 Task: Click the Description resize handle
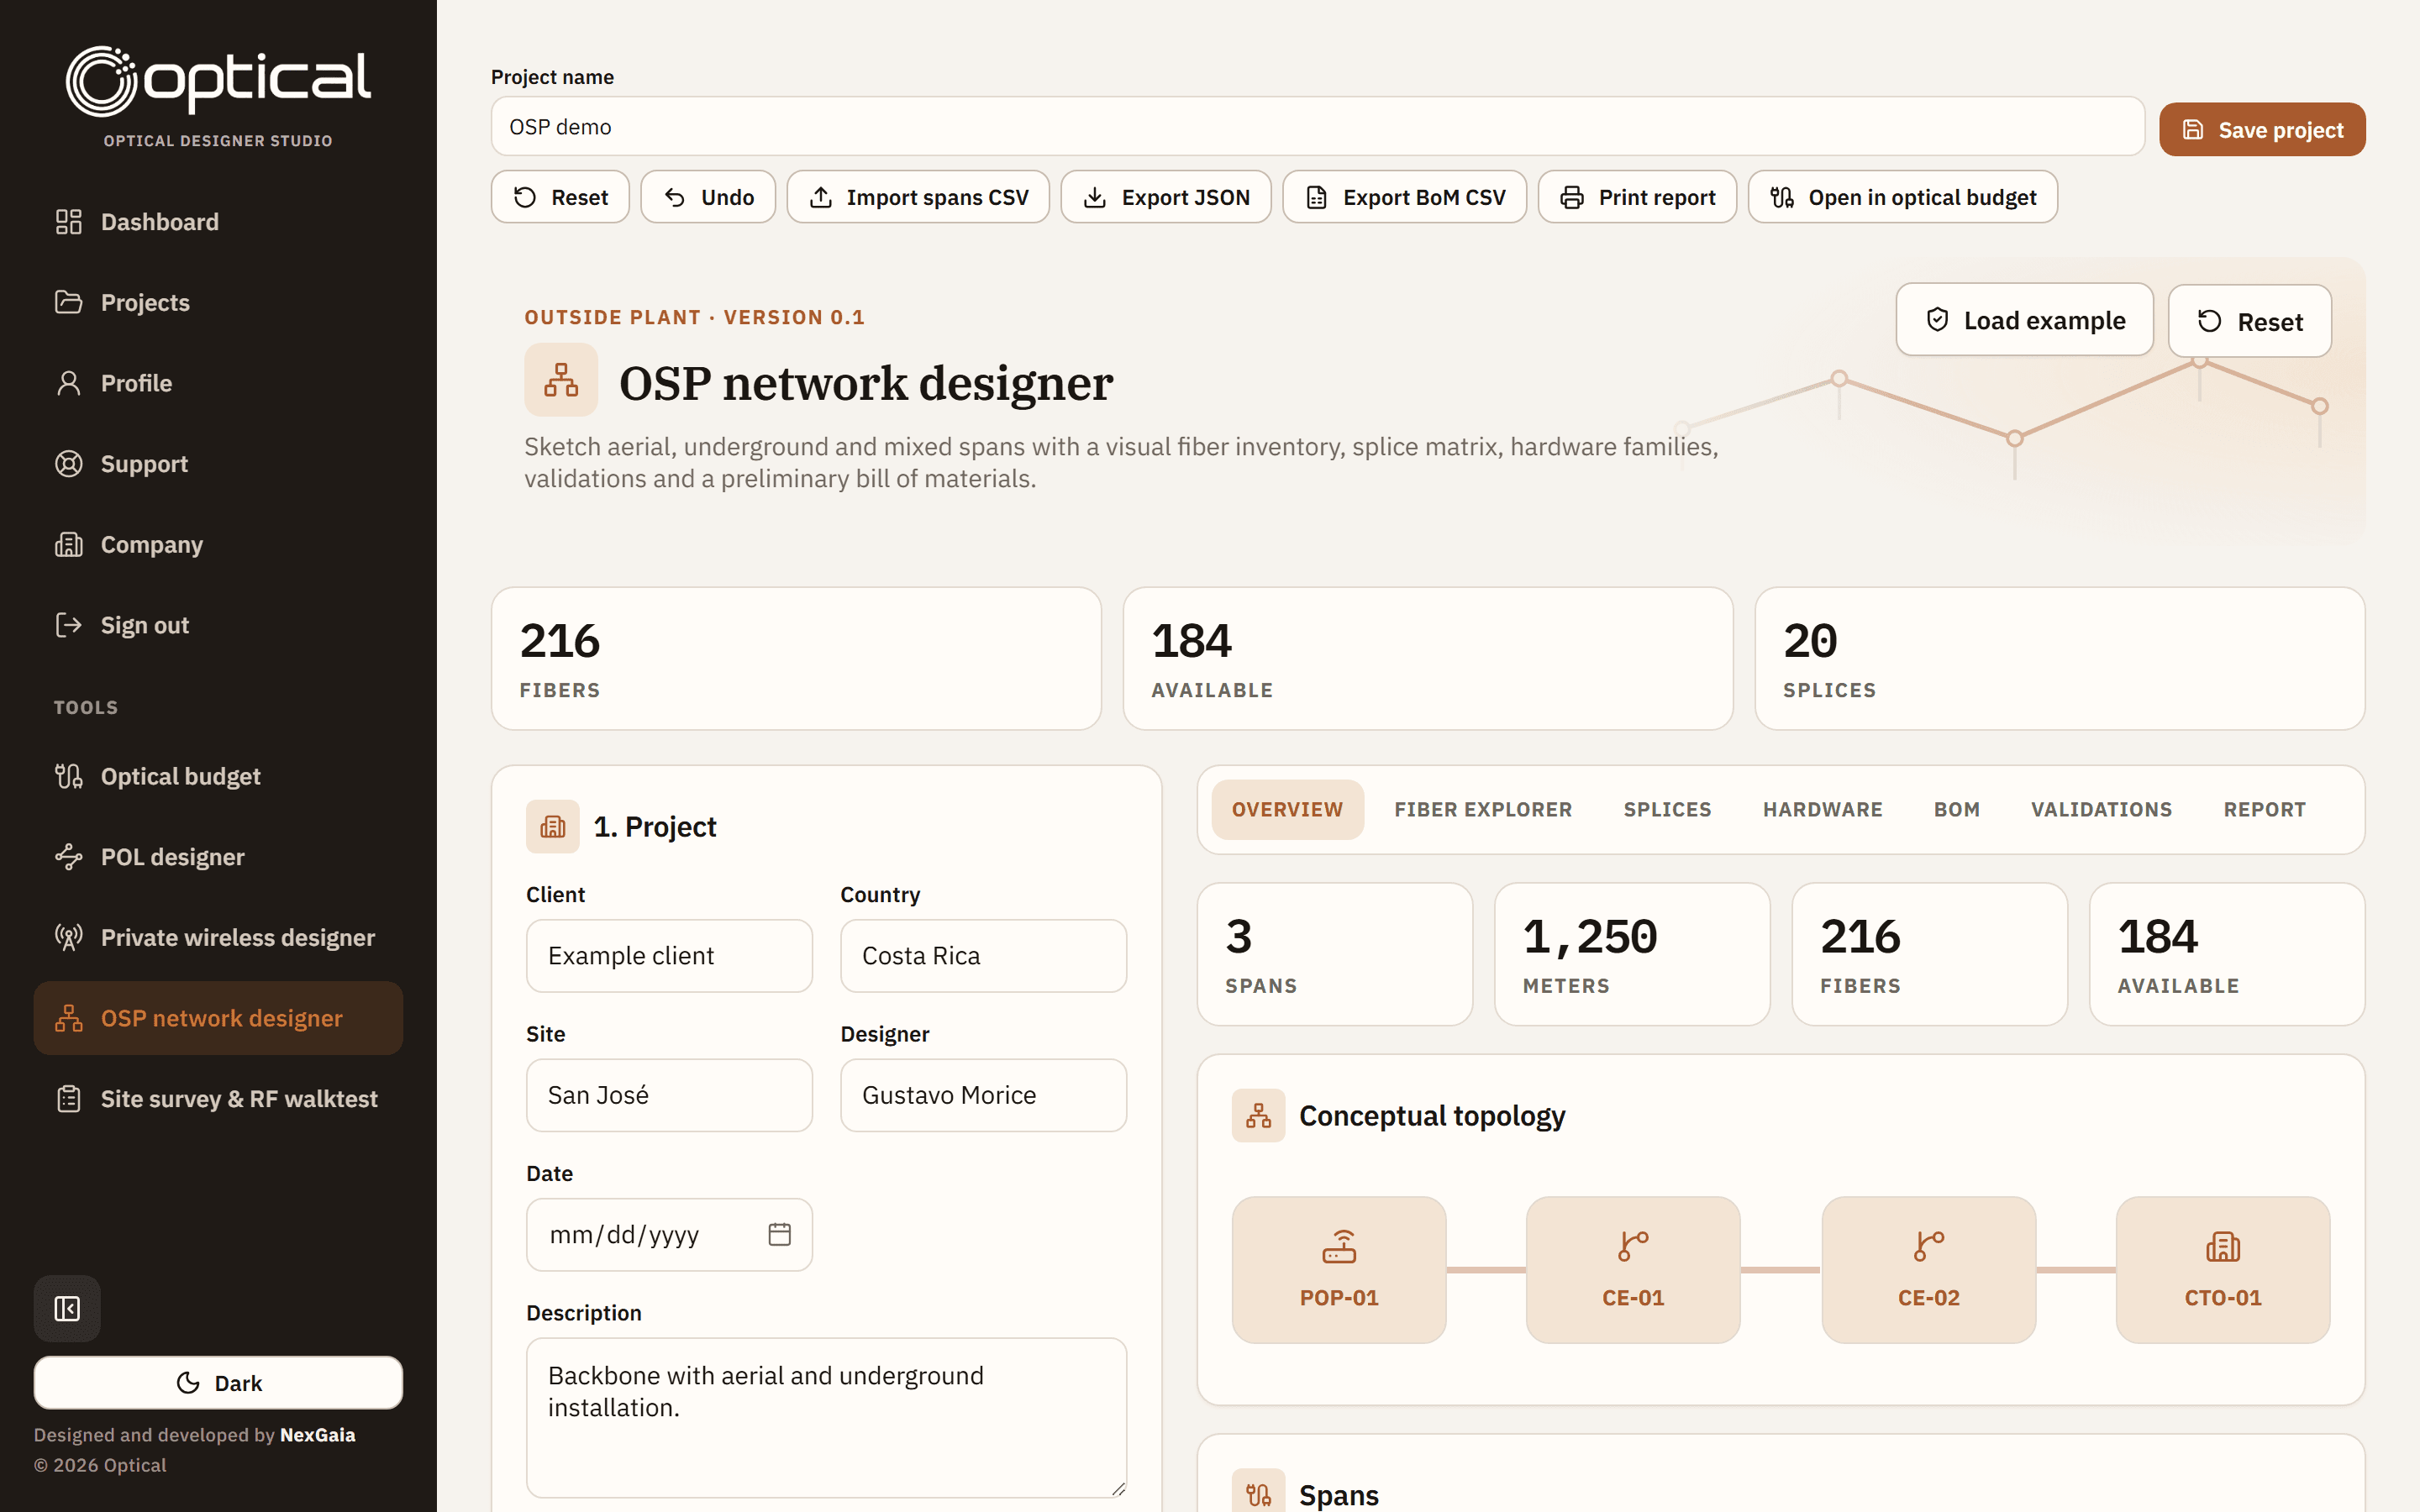click(1118, 1489)
